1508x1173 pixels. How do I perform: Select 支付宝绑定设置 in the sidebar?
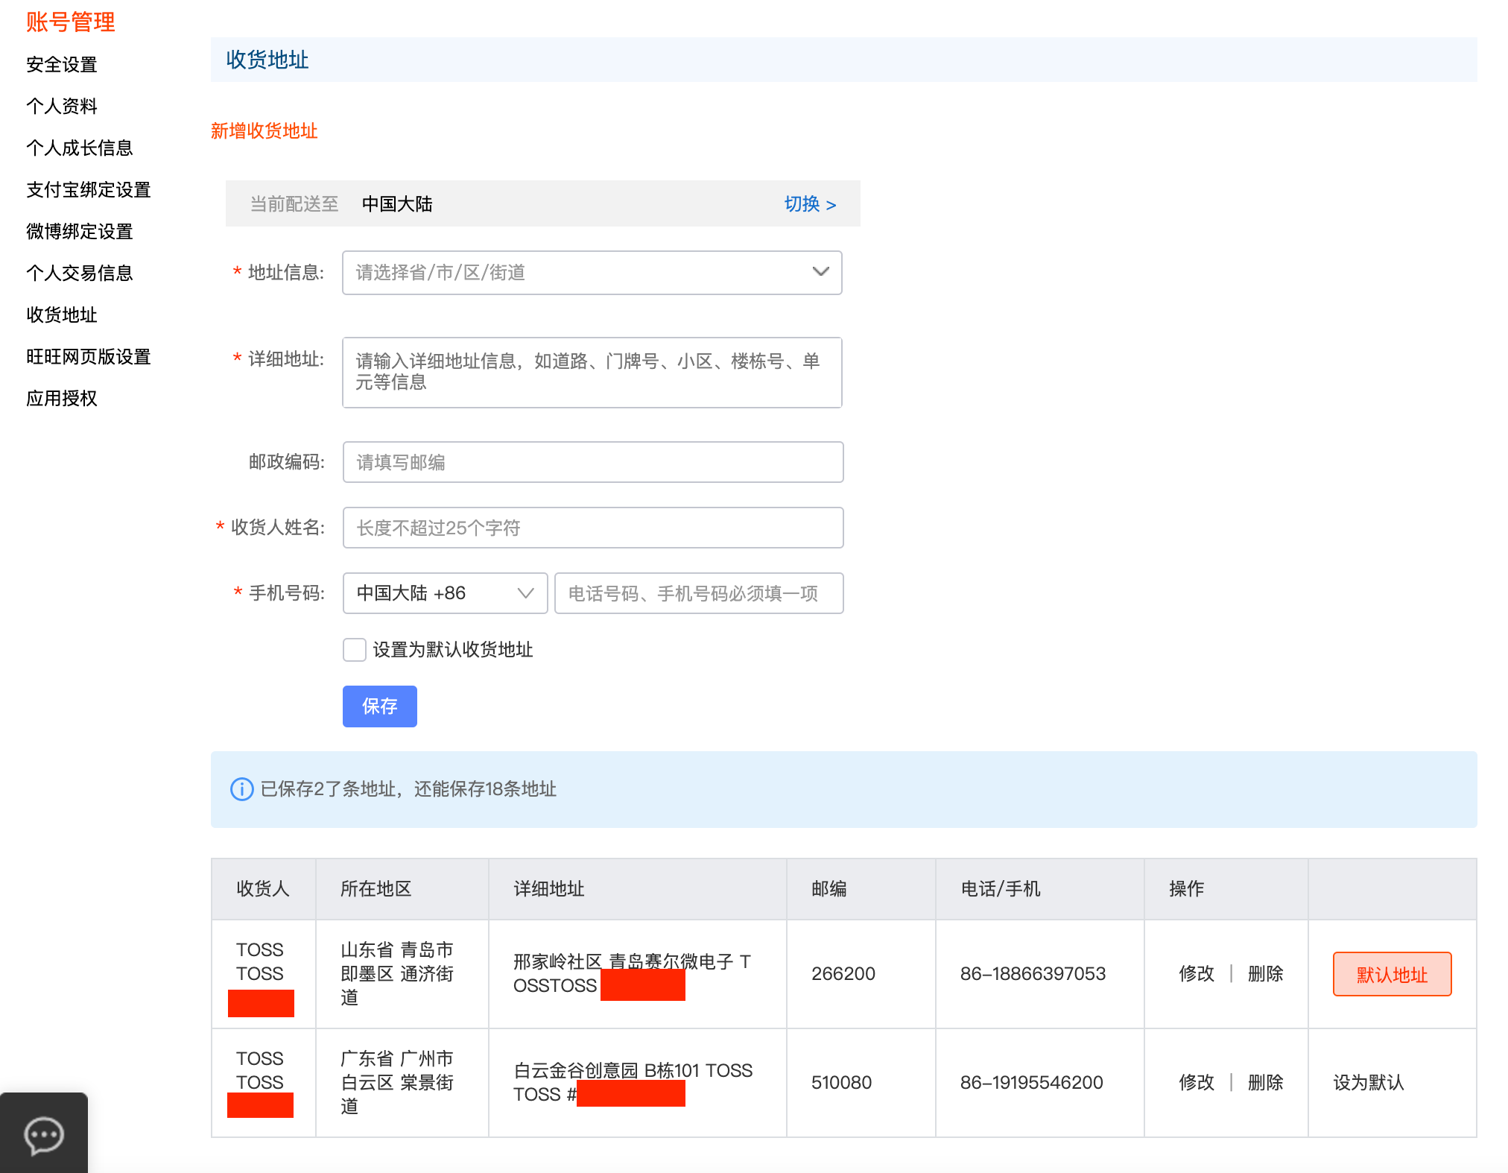pyautogui.click(x=89, y=190)
